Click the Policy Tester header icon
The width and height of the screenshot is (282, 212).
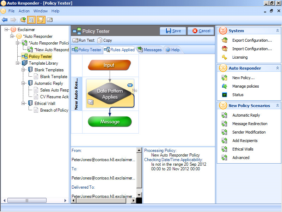click(77, 31)
